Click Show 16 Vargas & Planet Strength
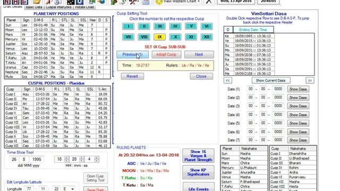340x191 pixels. tap(198, 155)
